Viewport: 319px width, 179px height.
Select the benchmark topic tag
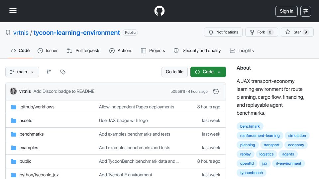(250, 126)
